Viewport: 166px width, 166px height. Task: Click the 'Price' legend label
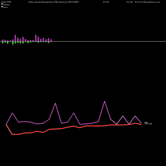click(5, 7)
